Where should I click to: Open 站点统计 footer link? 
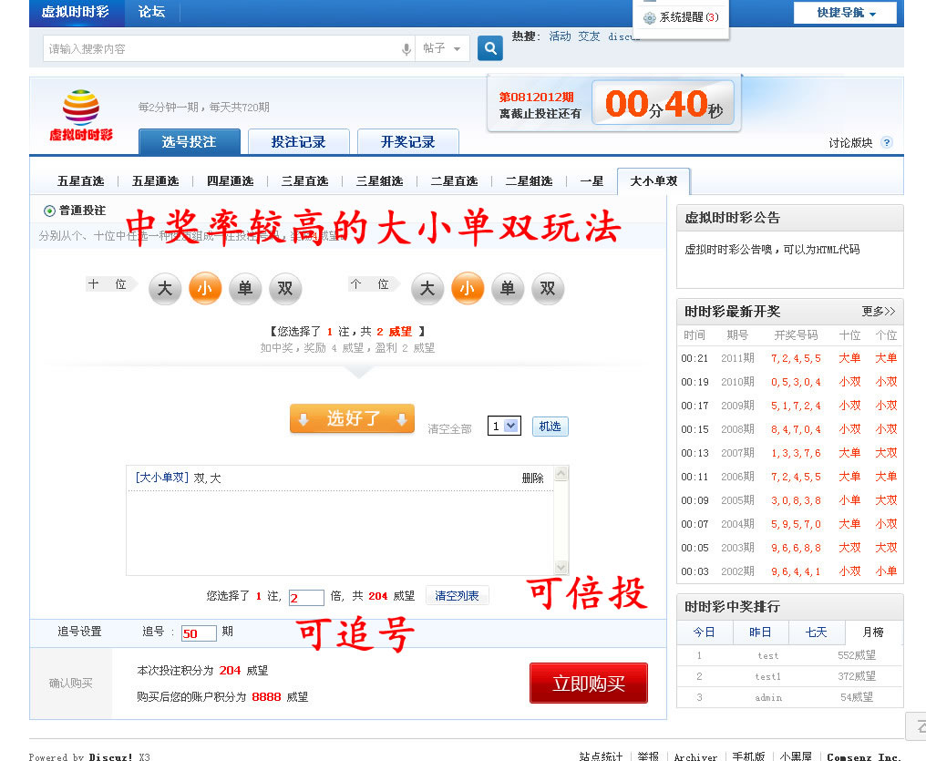(601, 756)
